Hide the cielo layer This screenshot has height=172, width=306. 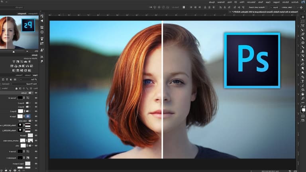click(x=36, y=146)
